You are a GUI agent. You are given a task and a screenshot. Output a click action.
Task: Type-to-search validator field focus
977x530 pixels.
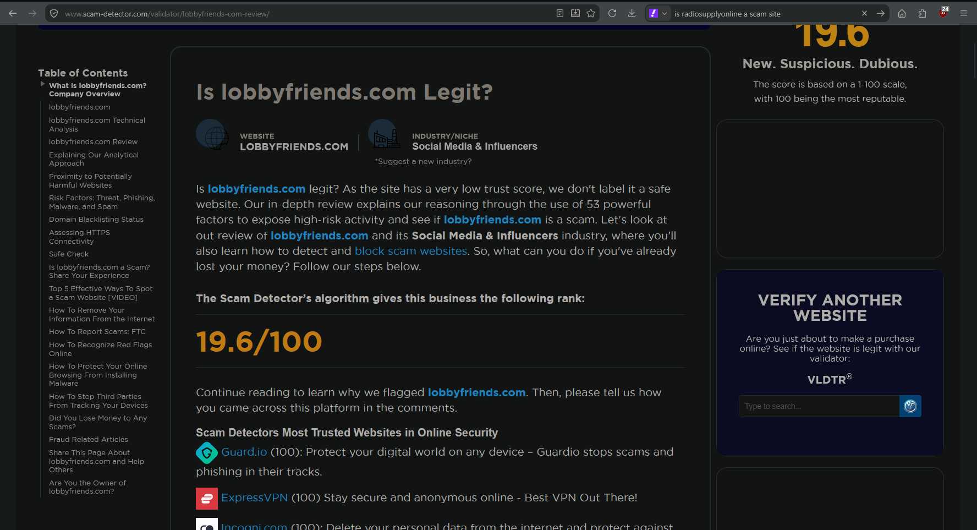(x=819, y=406)
